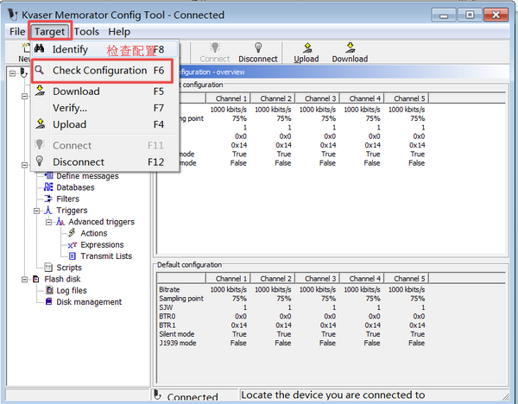Click the Filters icon in tree

tap(48, 199)
